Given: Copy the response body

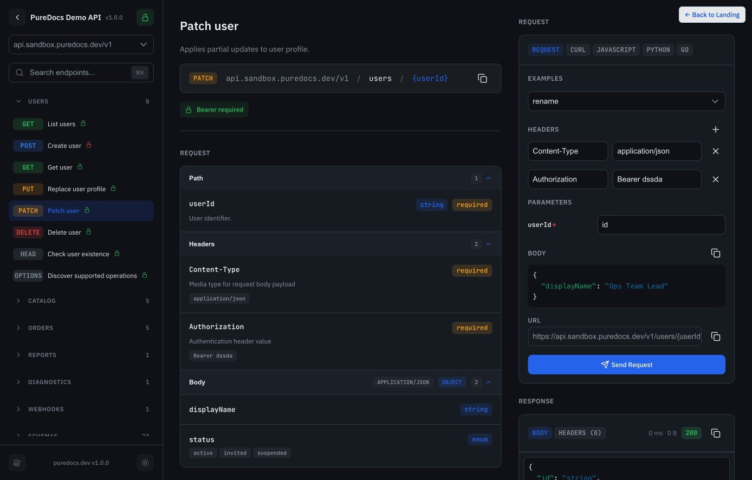Looking at the screenshot, I should coord(716,433).
